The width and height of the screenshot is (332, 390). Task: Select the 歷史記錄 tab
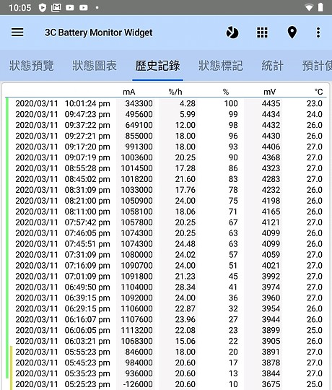coord(157,66)
